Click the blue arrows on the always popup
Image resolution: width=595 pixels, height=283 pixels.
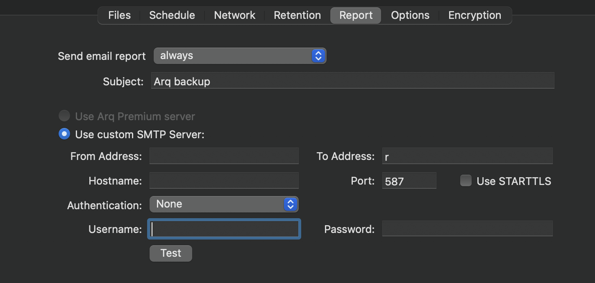point(318,56)
